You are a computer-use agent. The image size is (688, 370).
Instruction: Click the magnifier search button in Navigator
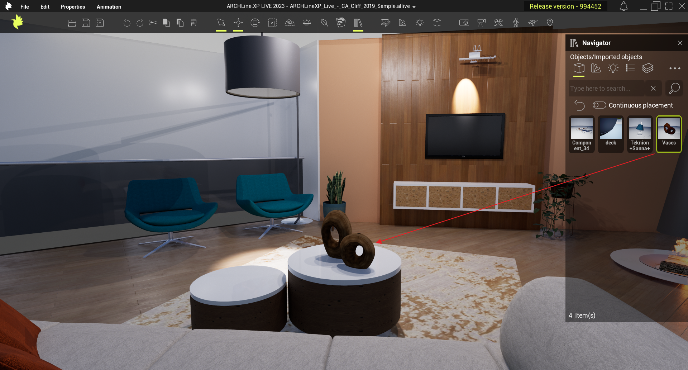[674, 88]
